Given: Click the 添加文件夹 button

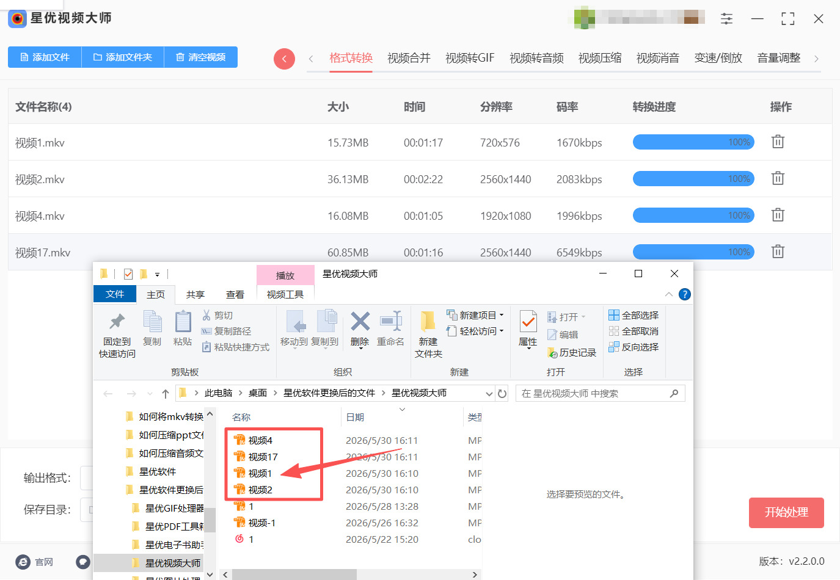Looking at the screenshot, I should tap(123, 57).
